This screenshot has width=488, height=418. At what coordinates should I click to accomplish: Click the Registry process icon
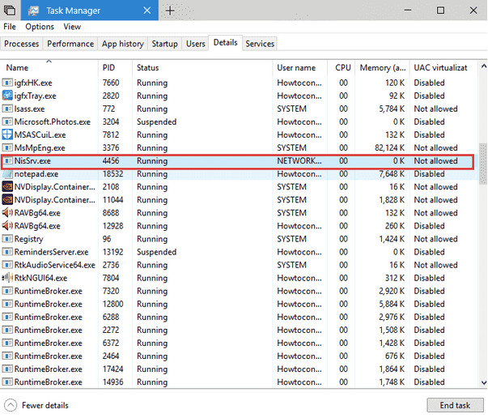tap(7, 239)
